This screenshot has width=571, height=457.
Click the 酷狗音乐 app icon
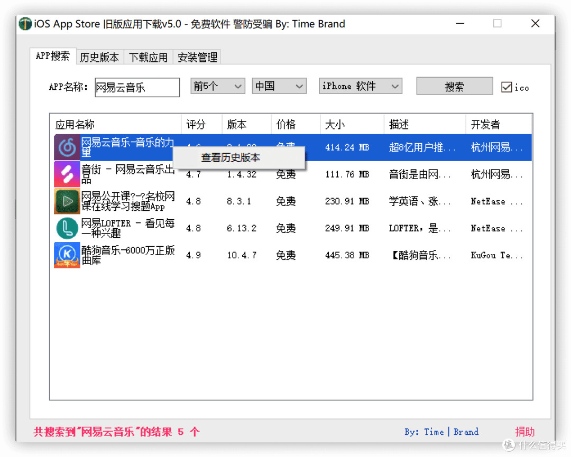click(67, 255)
